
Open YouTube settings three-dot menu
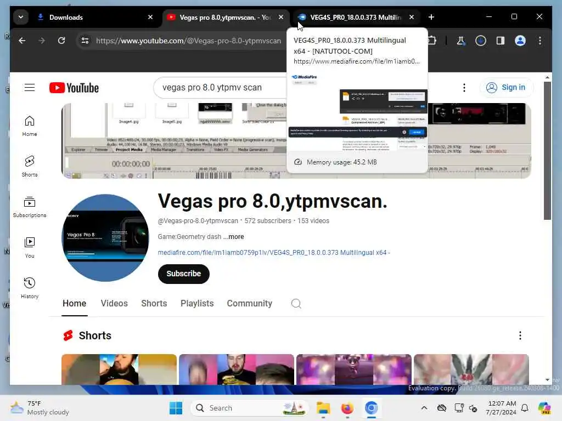click(x=464, y=88)
